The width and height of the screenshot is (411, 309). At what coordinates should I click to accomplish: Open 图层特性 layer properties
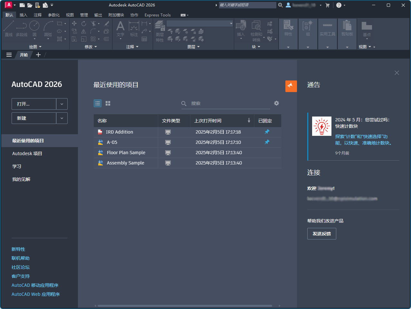click(160, 31)
